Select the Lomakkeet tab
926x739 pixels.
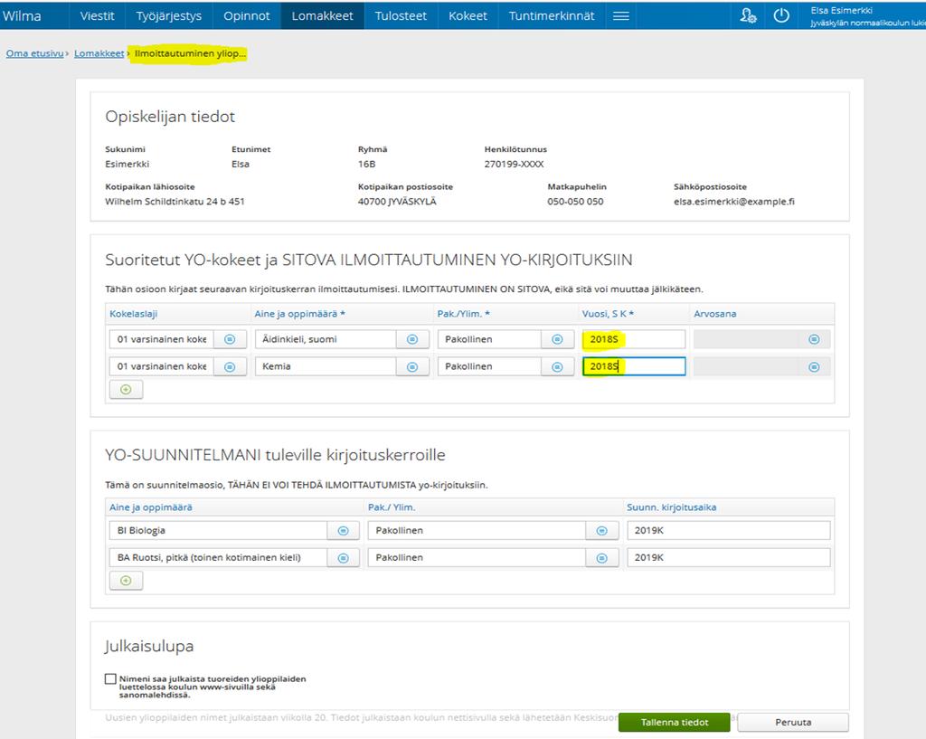323,16
